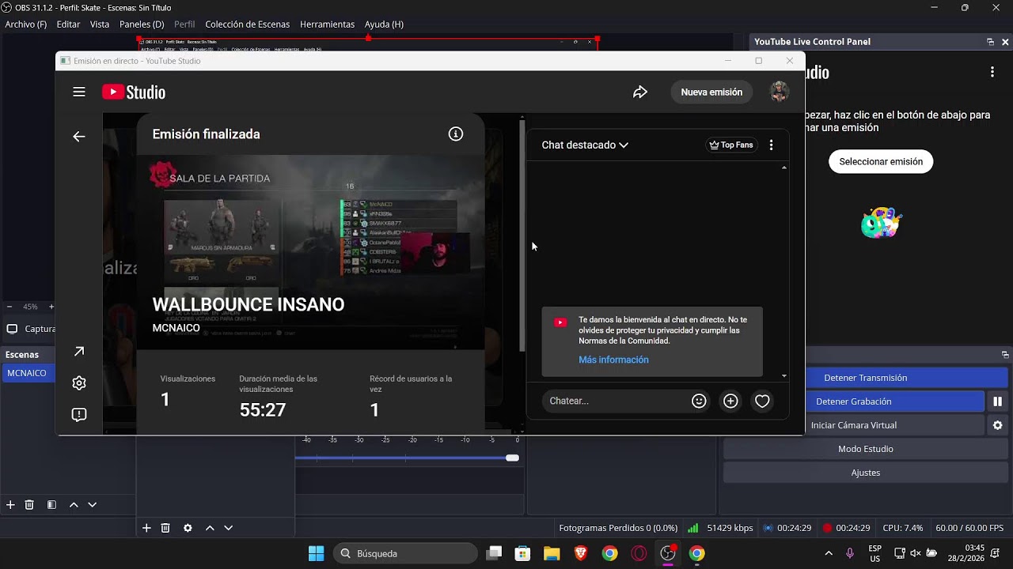Click the send feedback icon in Studio sidebar
The width and height of the screenshot is (1013, 569).
coord(79,415)
